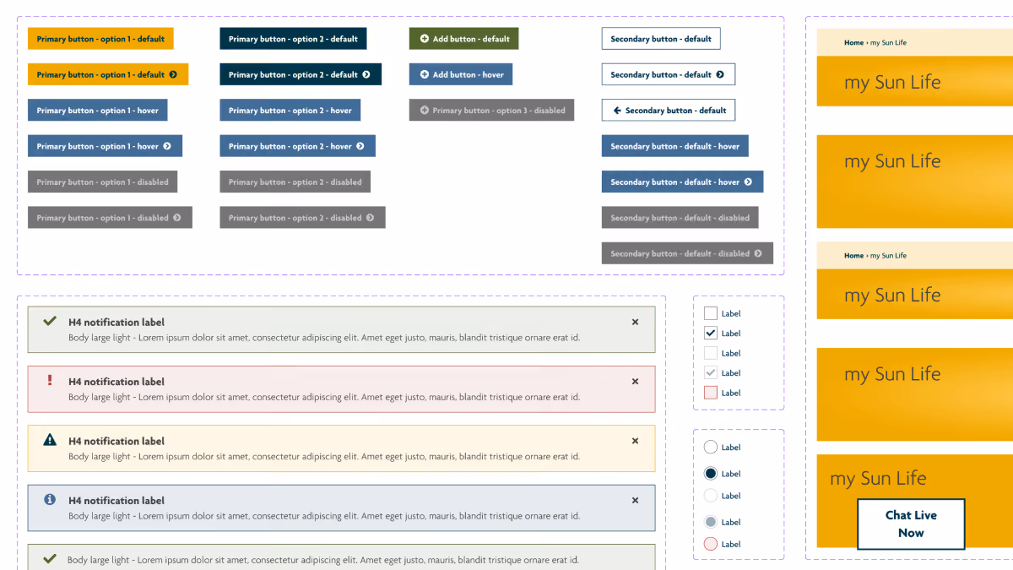This screenshot has width=1013, height=570.
Task: Click navy option 2 default button without arrow
Action: pos(293,39)
